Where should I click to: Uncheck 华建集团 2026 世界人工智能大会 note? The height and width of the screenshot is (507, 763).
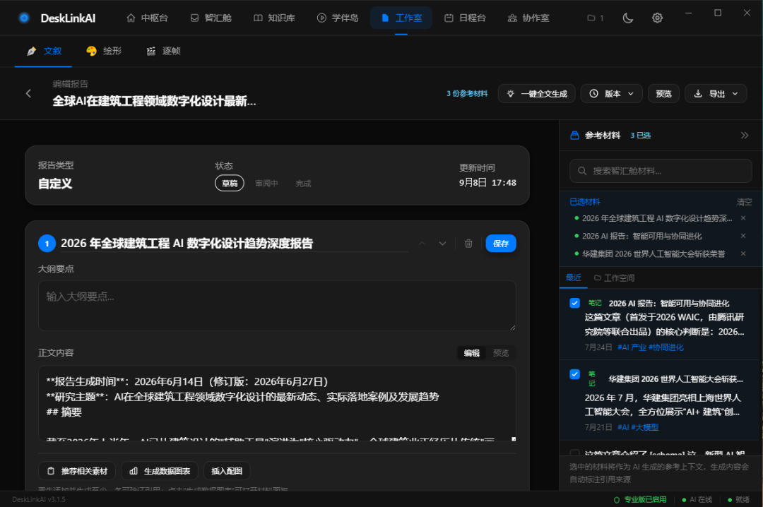pos(574,374)
